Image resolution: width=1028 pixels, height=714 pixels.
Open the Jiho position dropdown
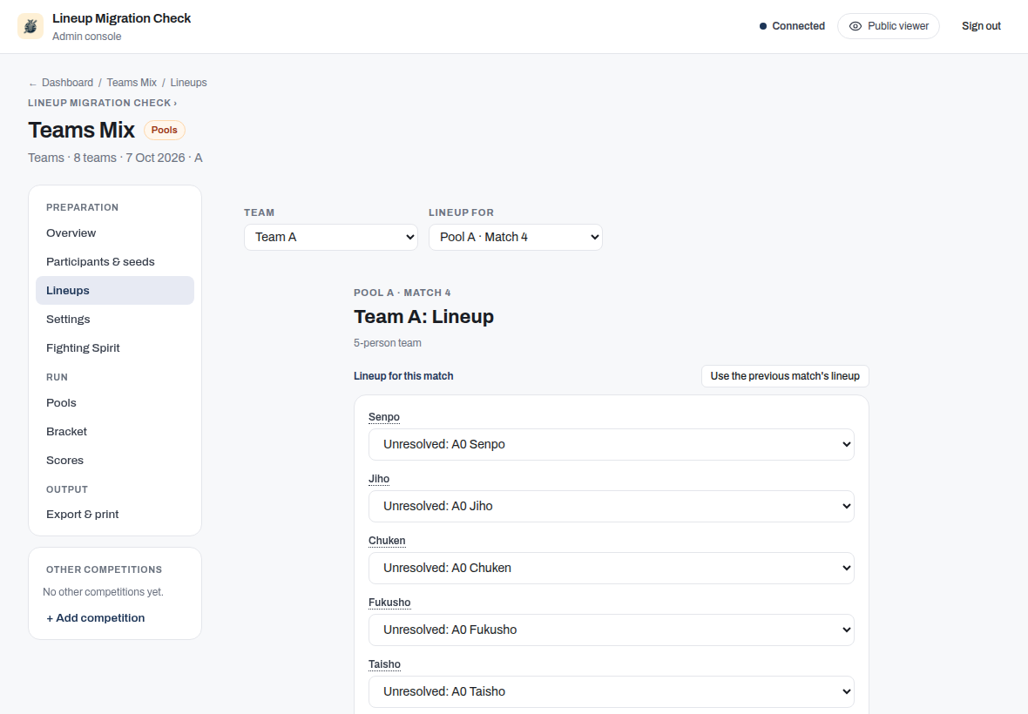tap(611, 507)
